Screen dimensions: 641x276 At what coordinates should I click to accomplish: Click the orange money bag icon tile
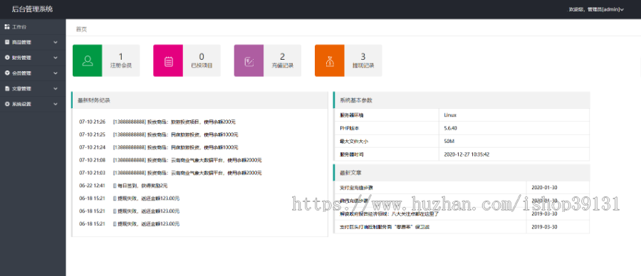pos(330,61)
